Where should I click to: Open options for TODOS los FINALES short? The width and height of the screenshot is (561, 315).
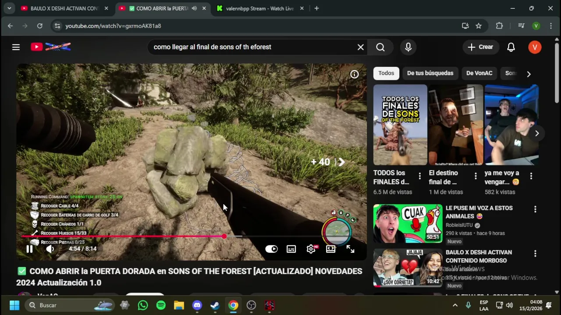[419, 176]
